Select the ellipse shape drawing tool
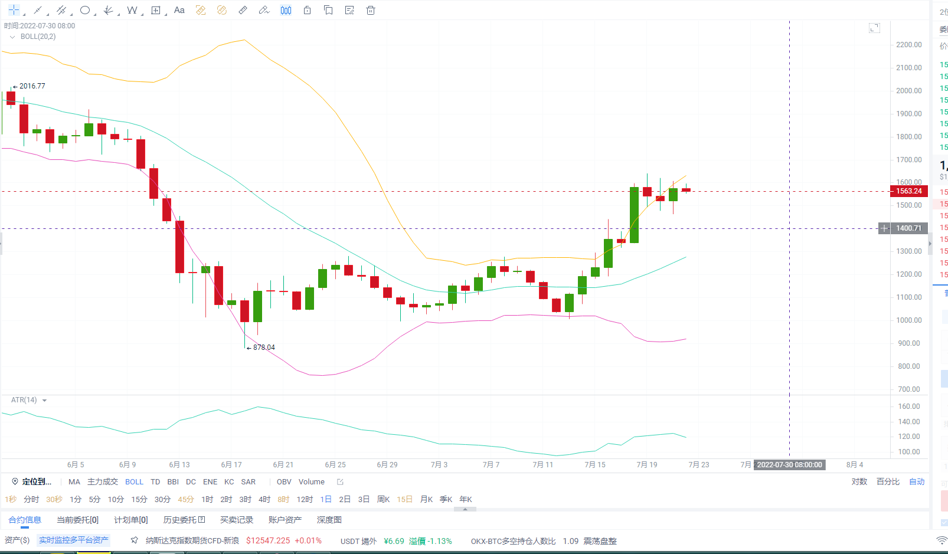Image resolution: width=948 pixels, height=554 pixels. 85,10
